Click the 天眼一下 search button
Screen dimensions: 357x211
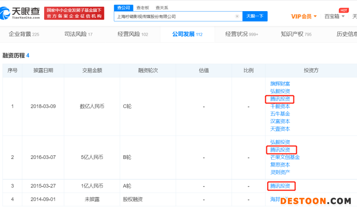[x=255, y=16]
